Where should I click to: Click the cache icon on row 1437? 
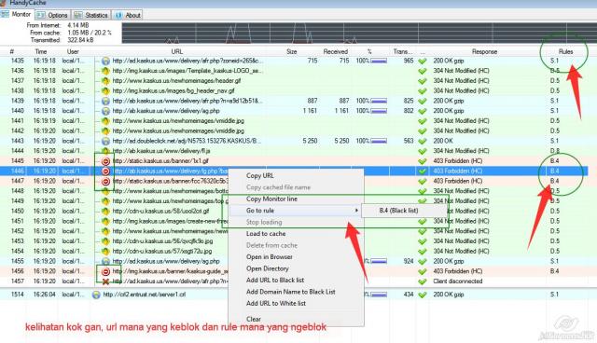(x=105, y=80)
